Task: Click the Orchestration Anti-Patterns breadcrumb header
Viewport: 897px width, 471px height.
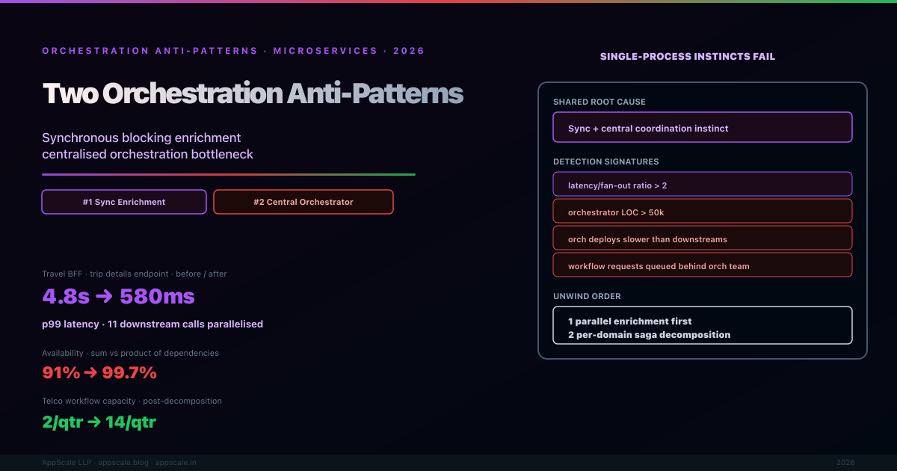Action: [x=233, y=51]
